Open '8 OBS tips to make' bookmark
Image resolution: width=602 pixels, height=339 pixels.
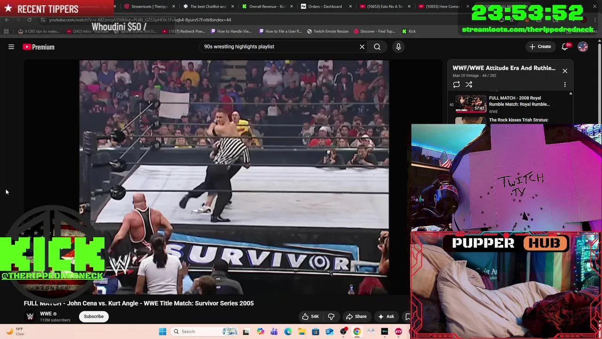(39, 31)
